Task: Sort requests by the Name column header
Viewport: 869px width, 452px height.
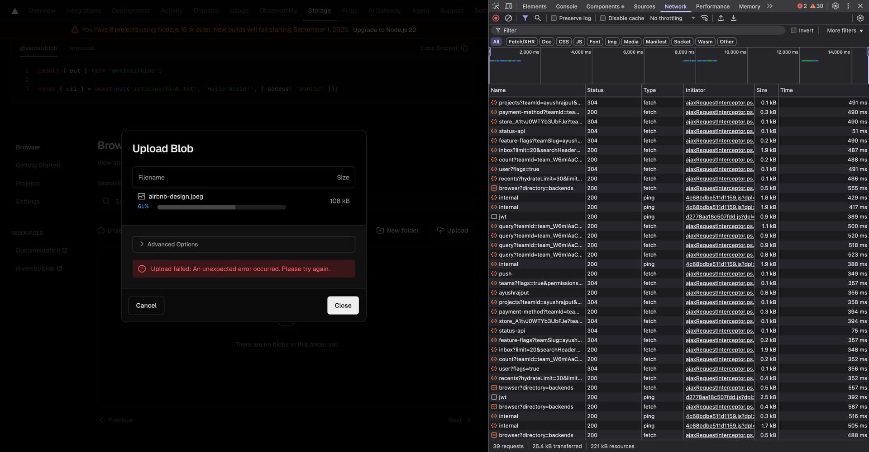Action: click(537, 90)
